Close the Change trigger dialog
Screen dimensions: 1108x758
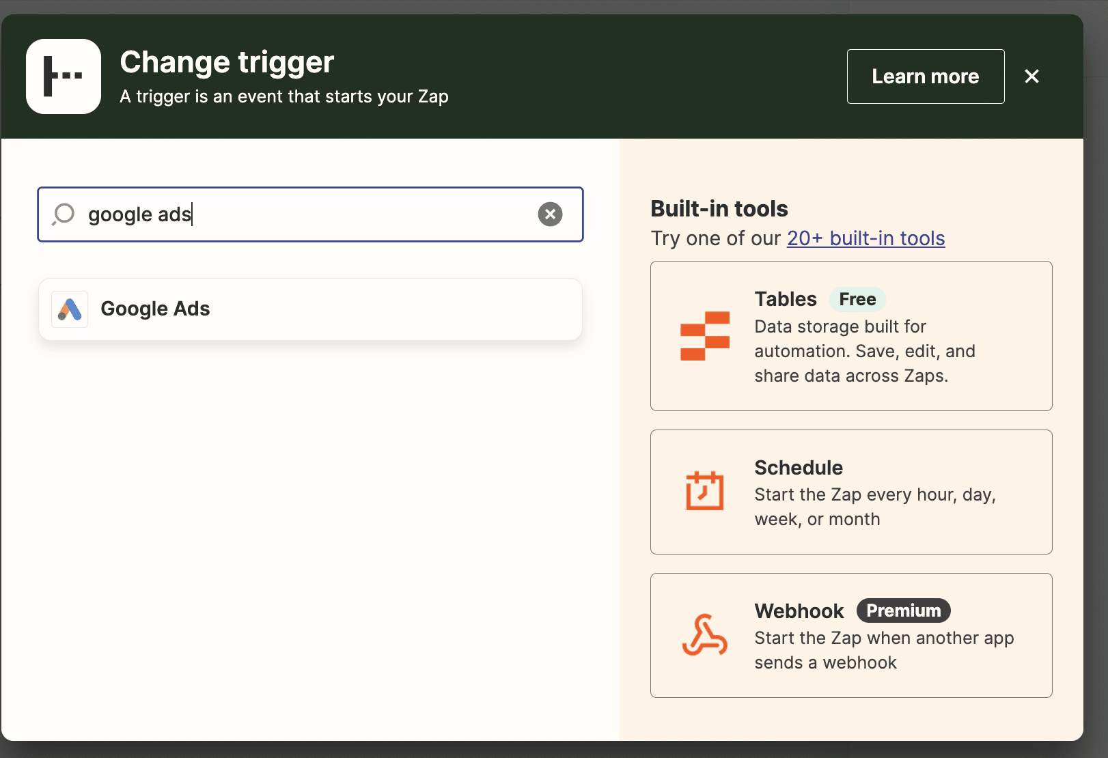pos(1031,76)
